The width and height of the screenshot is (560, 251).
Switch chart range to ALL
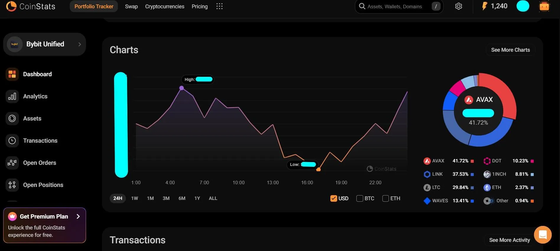[213, 198]
